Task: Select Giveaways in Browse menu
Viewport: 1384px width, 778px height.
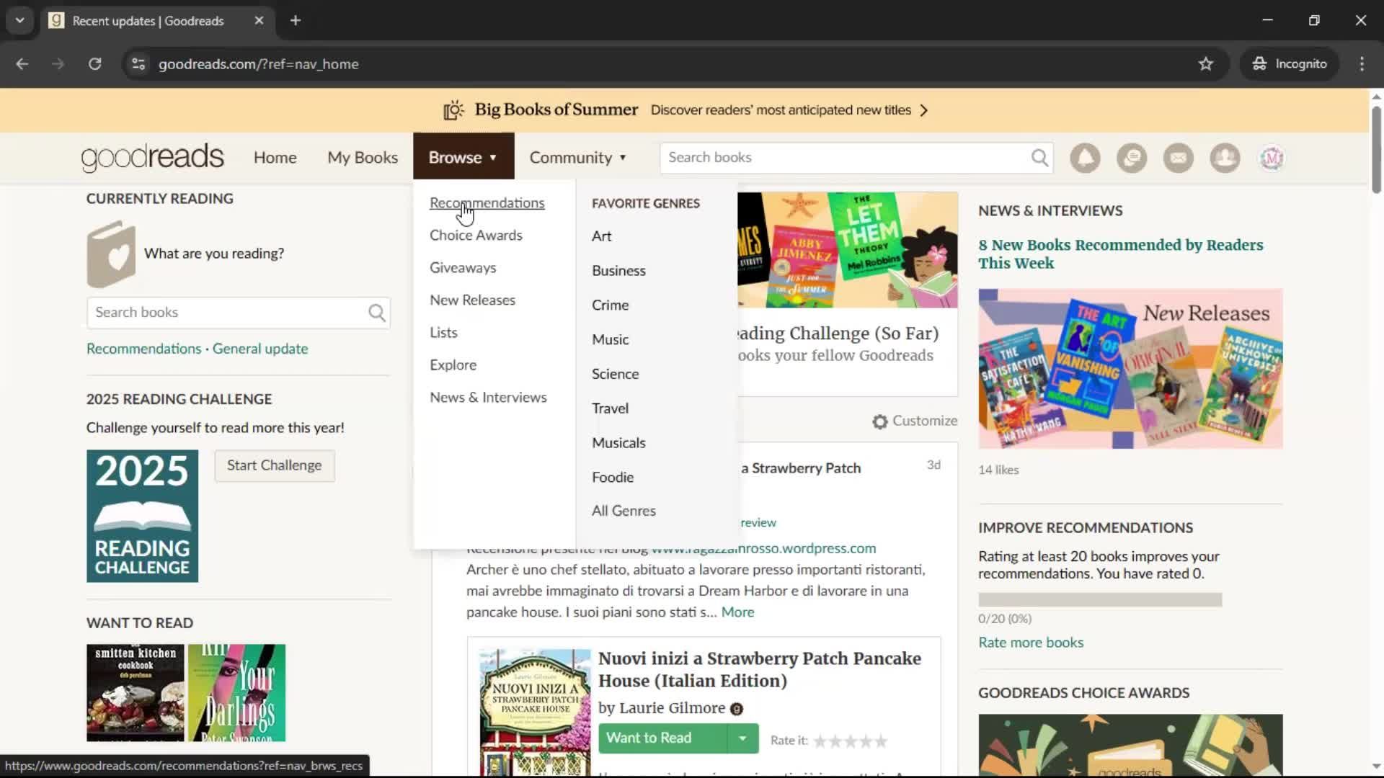Action: click(463, 268)
